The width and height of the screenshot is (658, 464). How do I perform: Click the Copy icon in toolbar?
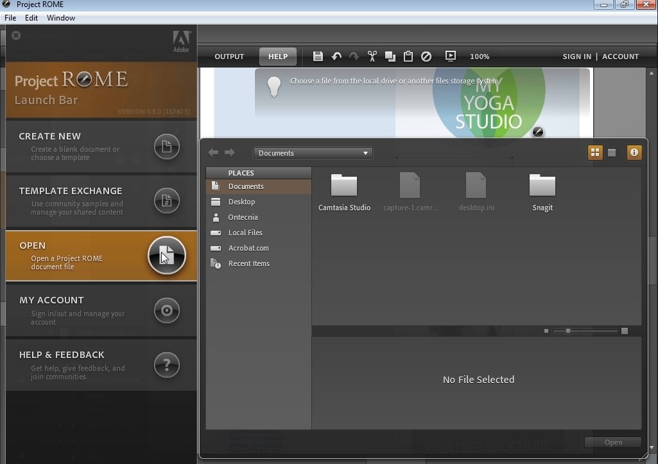tap(390, 57)
